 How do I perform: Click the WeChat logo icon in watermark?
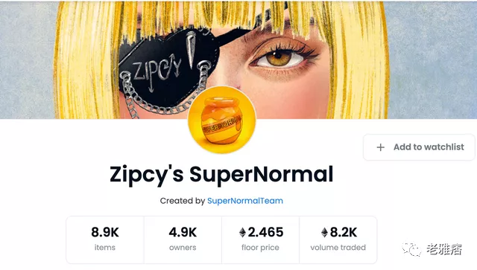[x=411, y=249]
